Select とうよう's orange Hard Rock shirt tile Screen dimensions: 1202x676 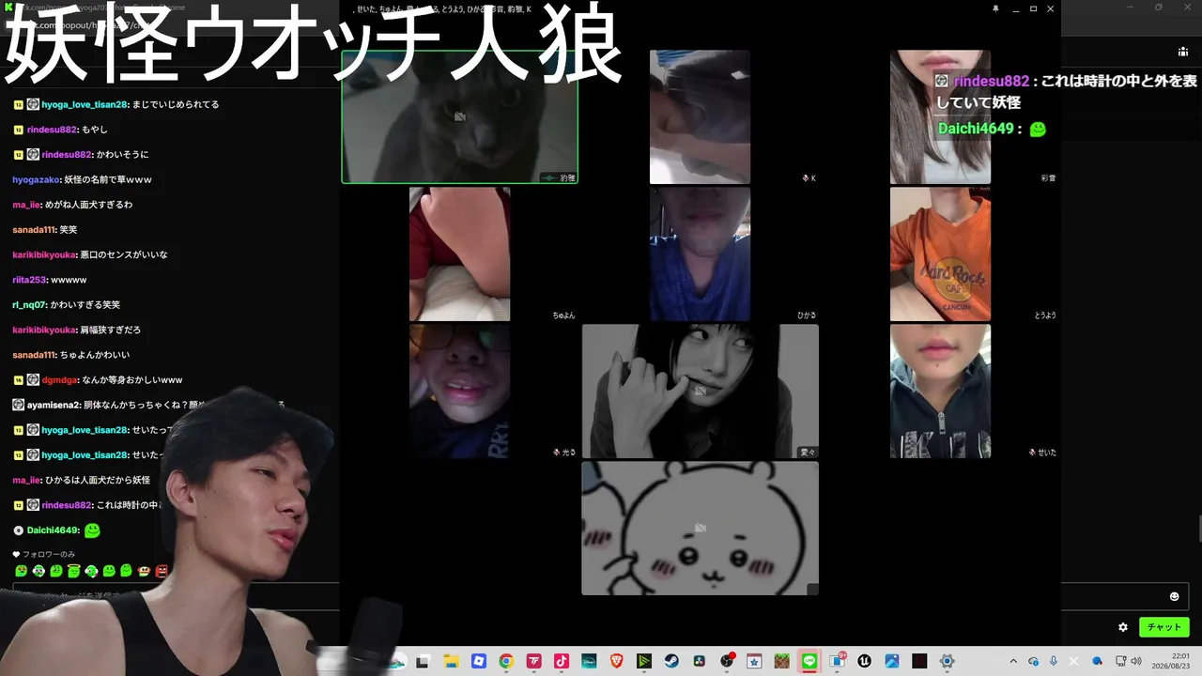click(940, 253)
